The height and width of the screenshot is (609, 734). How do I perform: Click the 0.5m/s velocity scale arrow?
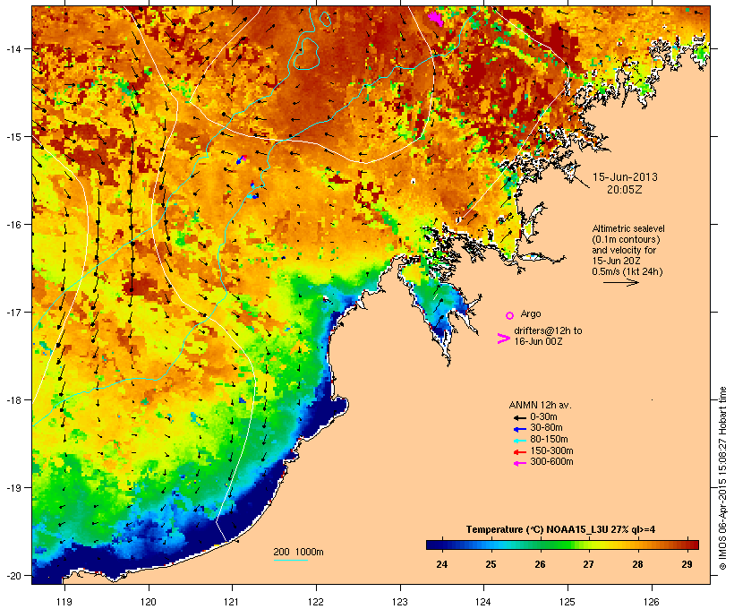pyautogui.click(x=620, y=282)
